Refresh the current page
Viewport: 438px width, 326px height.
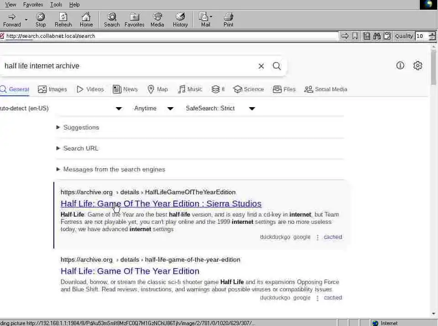pos(63,20)
